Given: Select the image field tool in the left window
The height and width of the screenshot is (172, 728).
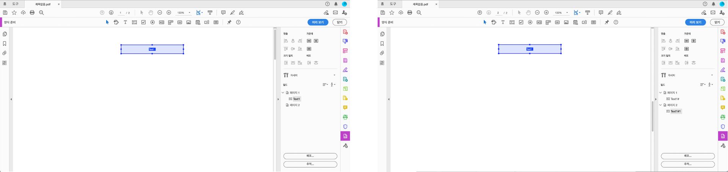Looking at the screenshot, I should (x=189, y=22).
